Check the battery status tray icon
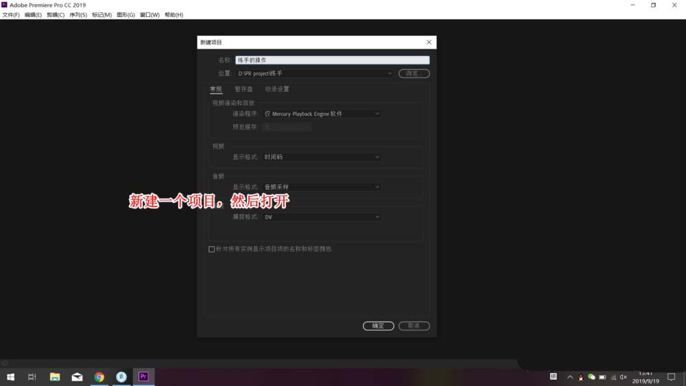The width and height of the screenshot is (686, 386). point(602,377)
